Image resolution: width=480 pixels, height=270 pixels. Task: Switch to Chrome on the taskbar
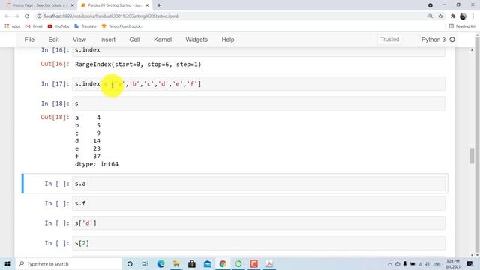(x=223, y=263)
